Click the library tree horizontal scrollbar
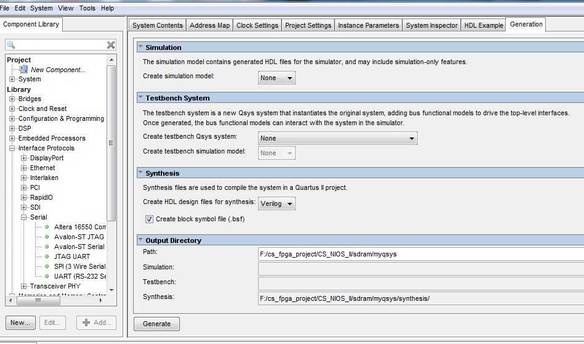 pyautogui.click(x=38, y=300)
